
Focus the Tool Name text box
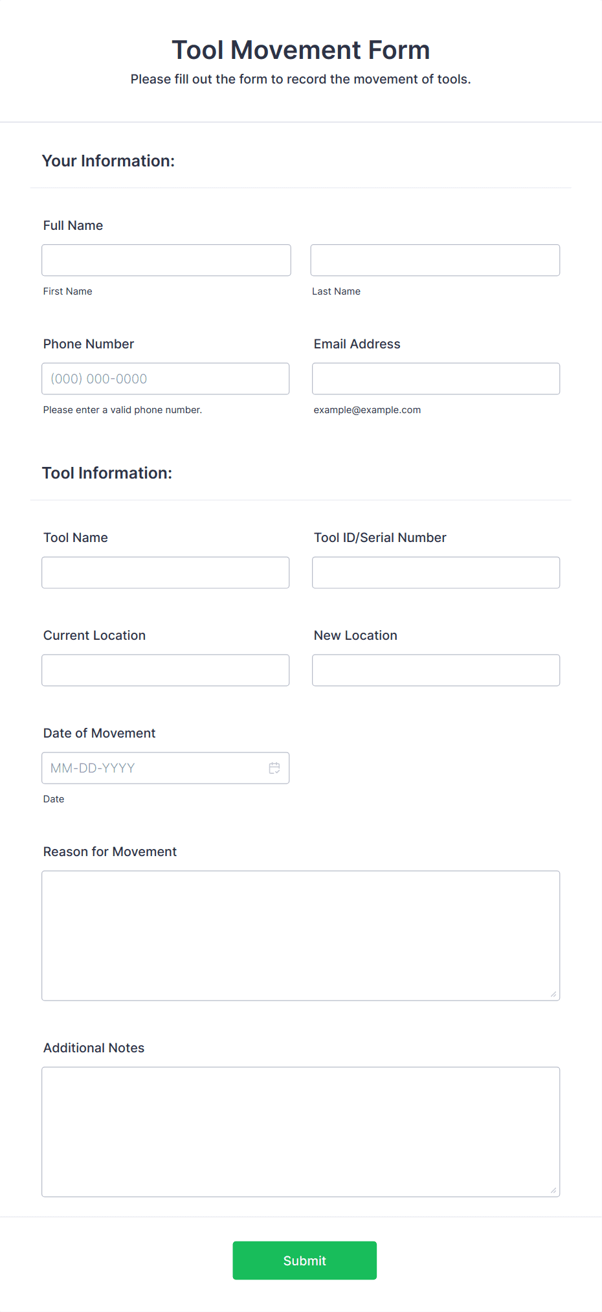click(166, 572)
